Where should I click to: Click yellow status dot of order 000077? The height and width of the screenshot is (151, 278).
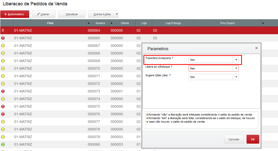[3, 122]
